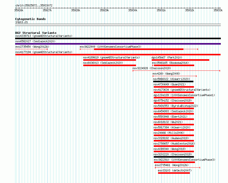Click the 10p11.21 cytogenetic band label
Screen dimensions: 228x183
pyautogui.click(x=22, y=22)
